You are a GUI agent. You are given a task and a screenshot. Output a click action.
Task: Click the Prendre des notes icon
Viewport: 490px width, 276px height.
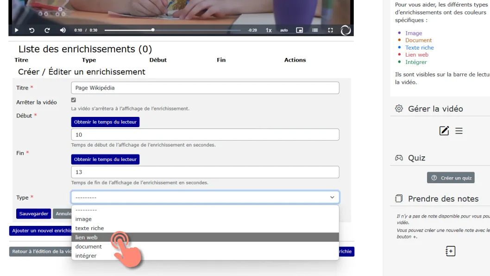coord(399,199)
